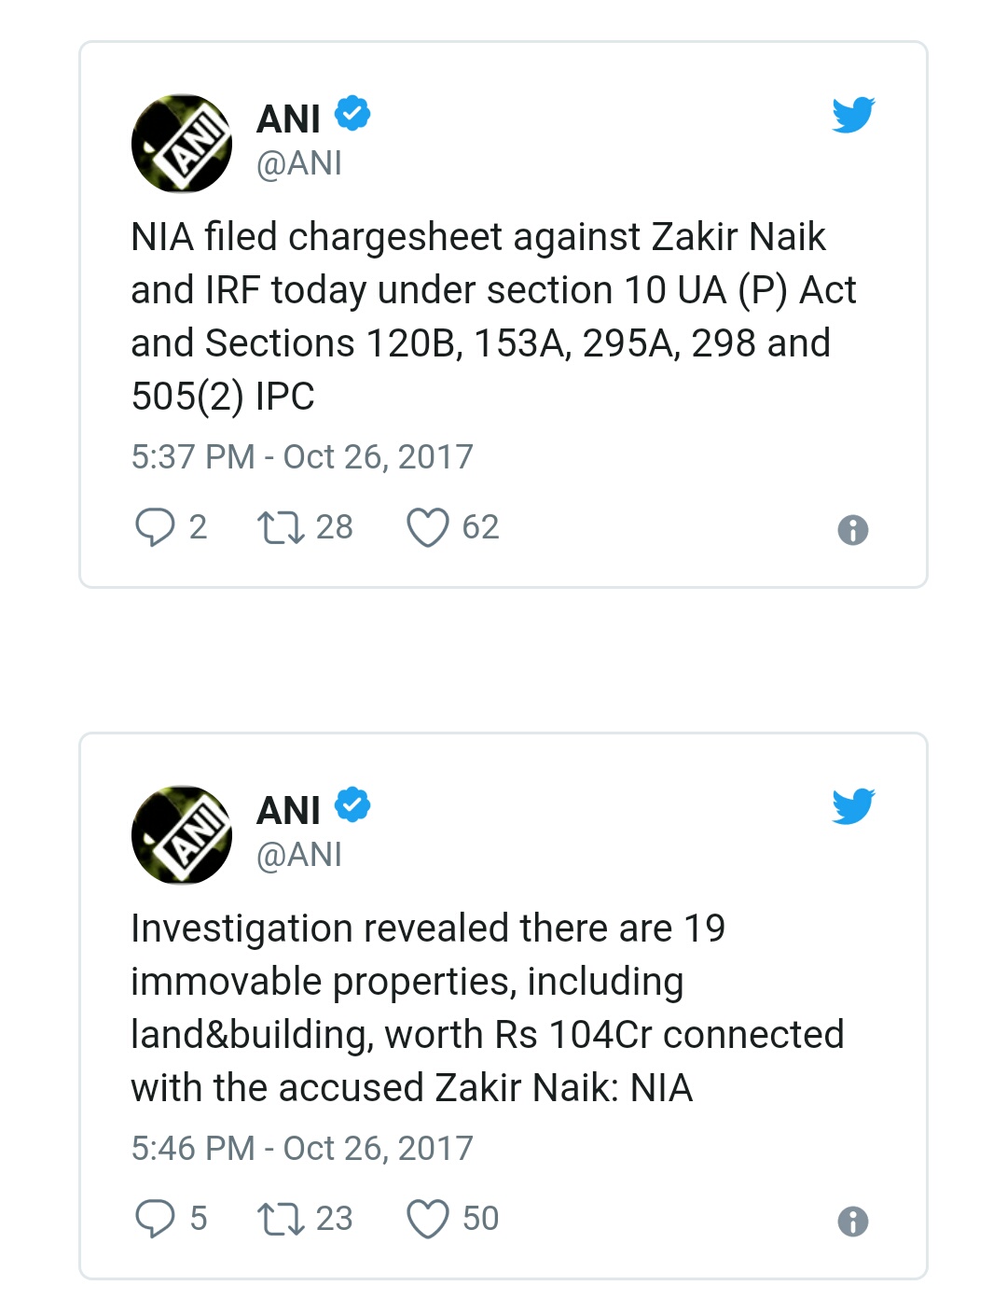Click Twitter bird logo on the properties tweet
This screenshot has width=1007, height=1299.
click(x=853, y=806)
